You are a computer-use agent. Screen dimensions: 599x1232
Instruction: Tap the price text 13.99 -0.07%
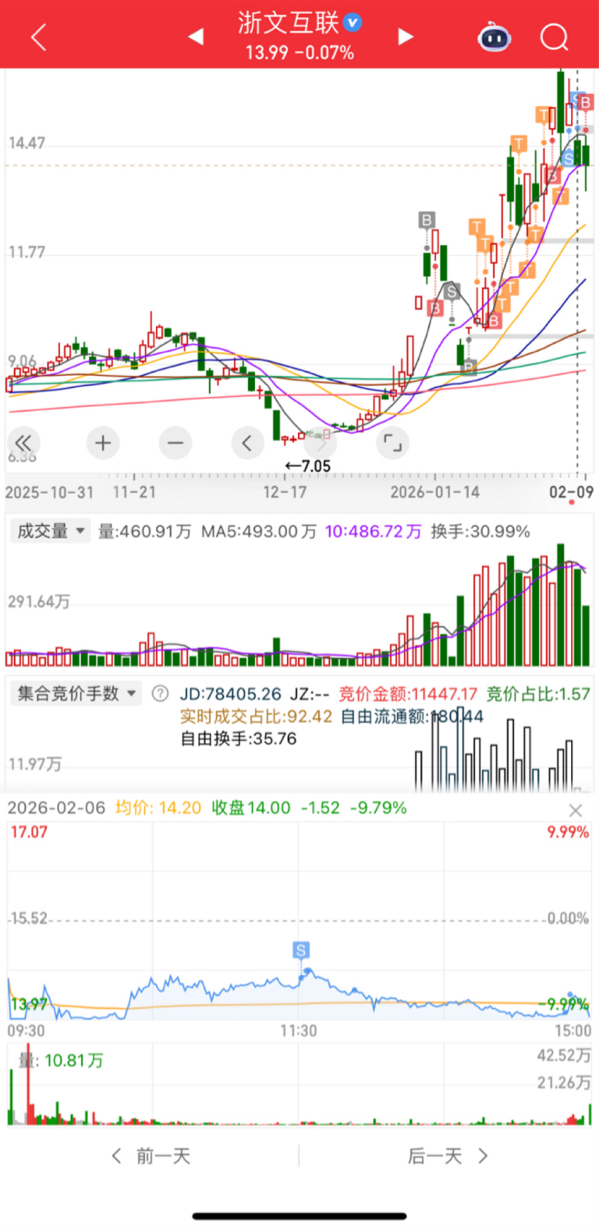[x=299, y=53]
